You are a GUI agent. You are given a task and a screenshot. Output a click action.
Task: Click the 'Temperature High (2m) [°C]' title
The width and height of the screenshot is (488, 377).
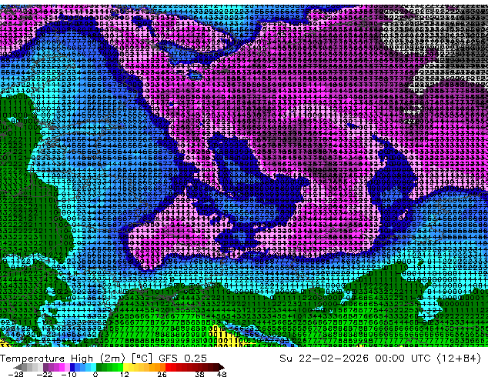[76, 359]
